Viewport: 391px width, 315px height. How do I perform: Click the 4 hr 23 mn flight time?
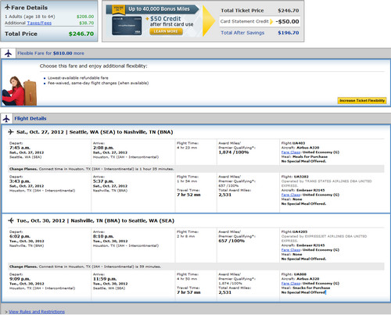pyautogui.click(x=187, y=148)
